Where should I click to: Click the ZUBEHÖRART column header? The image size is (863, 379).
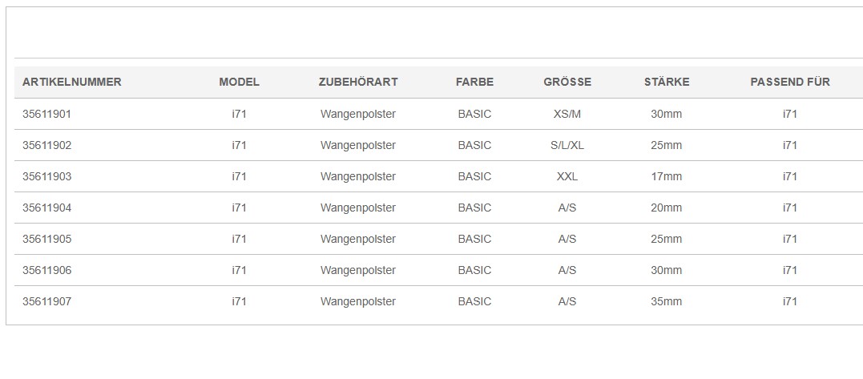tap(357, 82)
